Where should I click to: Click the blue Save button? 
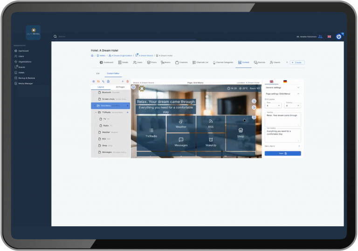[282, 153]
